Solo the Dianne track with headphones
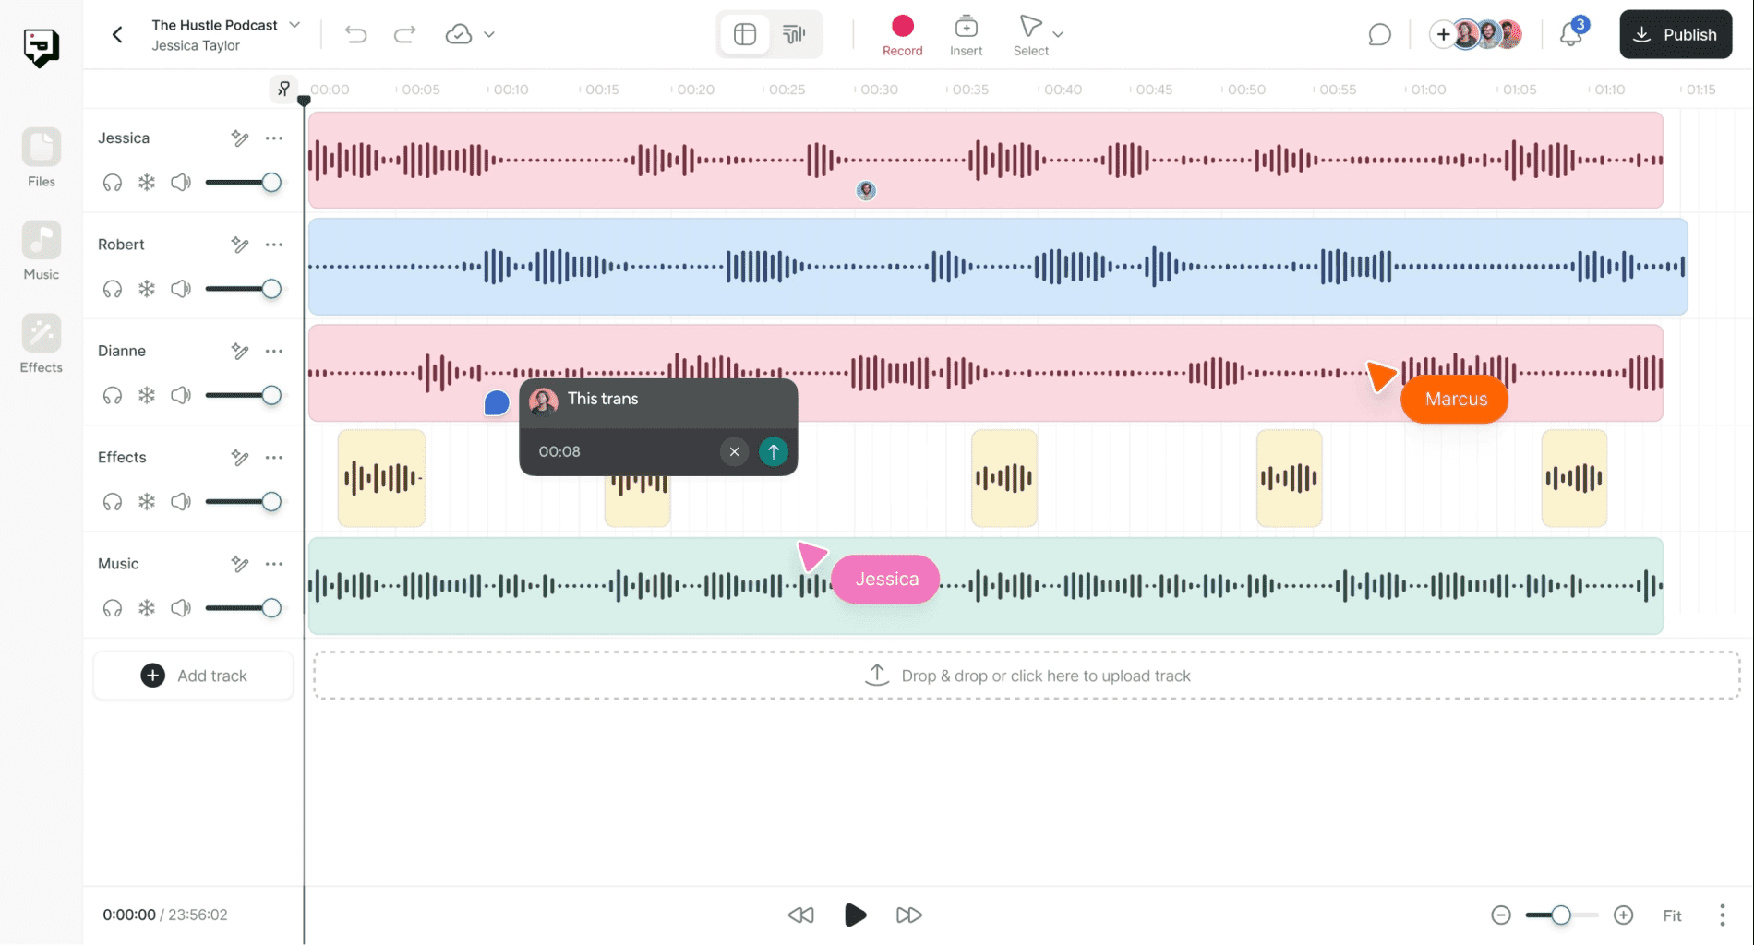Image resolution: width=1754 pixels, height=945 pixels. [x=113, y=395]
